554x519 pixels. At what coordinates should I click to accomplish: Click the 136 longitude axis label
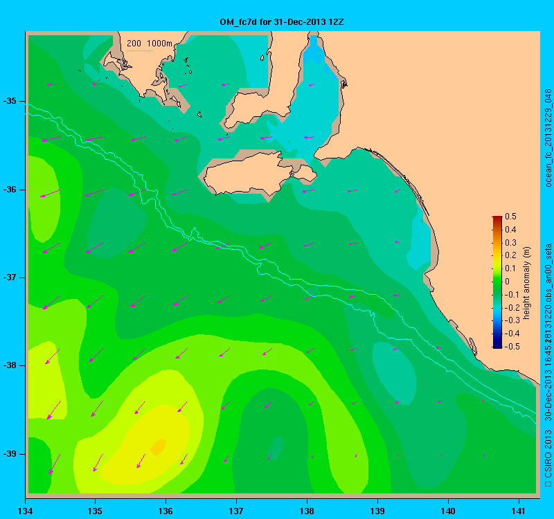[x=166, y=511]
